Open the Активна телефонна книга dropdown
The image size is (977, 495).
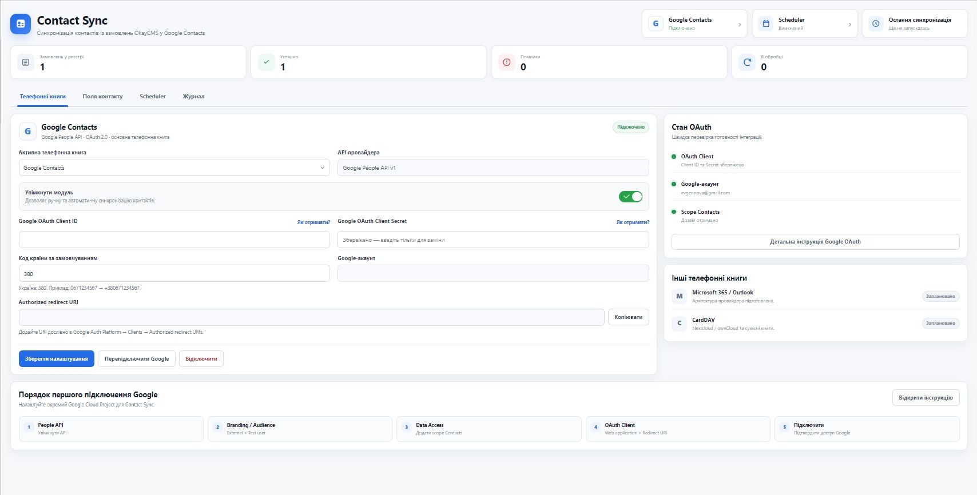pos(174,167)
